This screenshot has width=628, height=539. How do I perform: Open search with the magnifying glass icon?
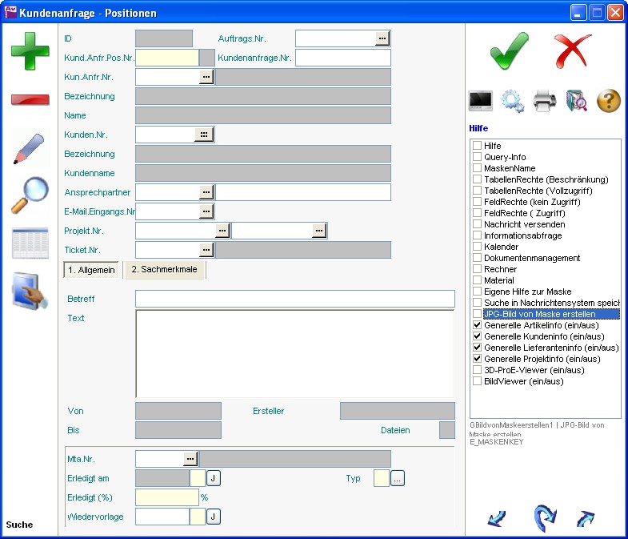[30, 195]
